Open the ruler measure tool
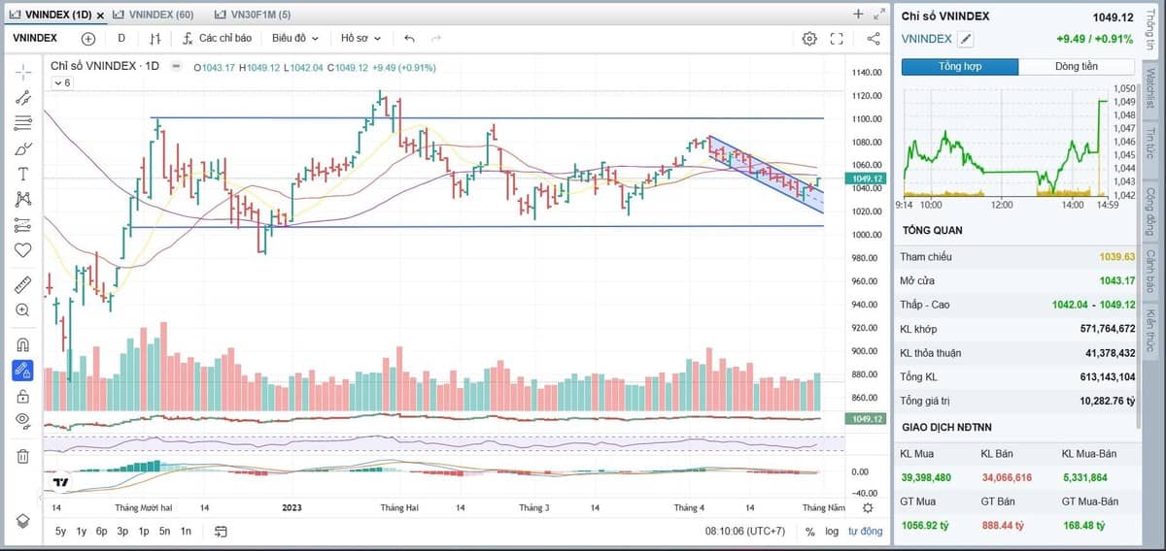1166x551 pixels. pyautogui.click(x=23, y=284)
